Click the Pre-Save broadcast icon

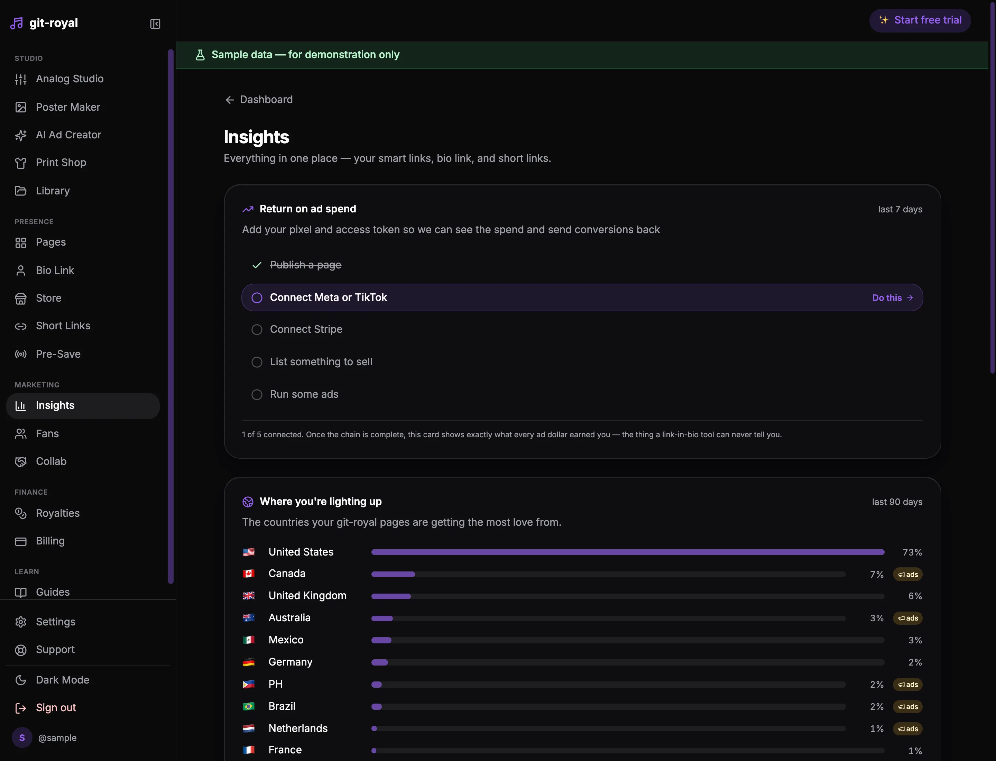[20, 354]
